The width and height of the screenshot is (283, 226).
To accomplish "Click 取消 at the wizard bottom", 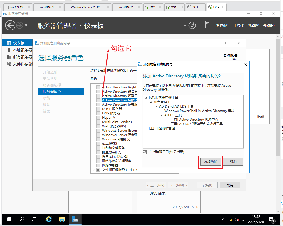I will (230, 185).
